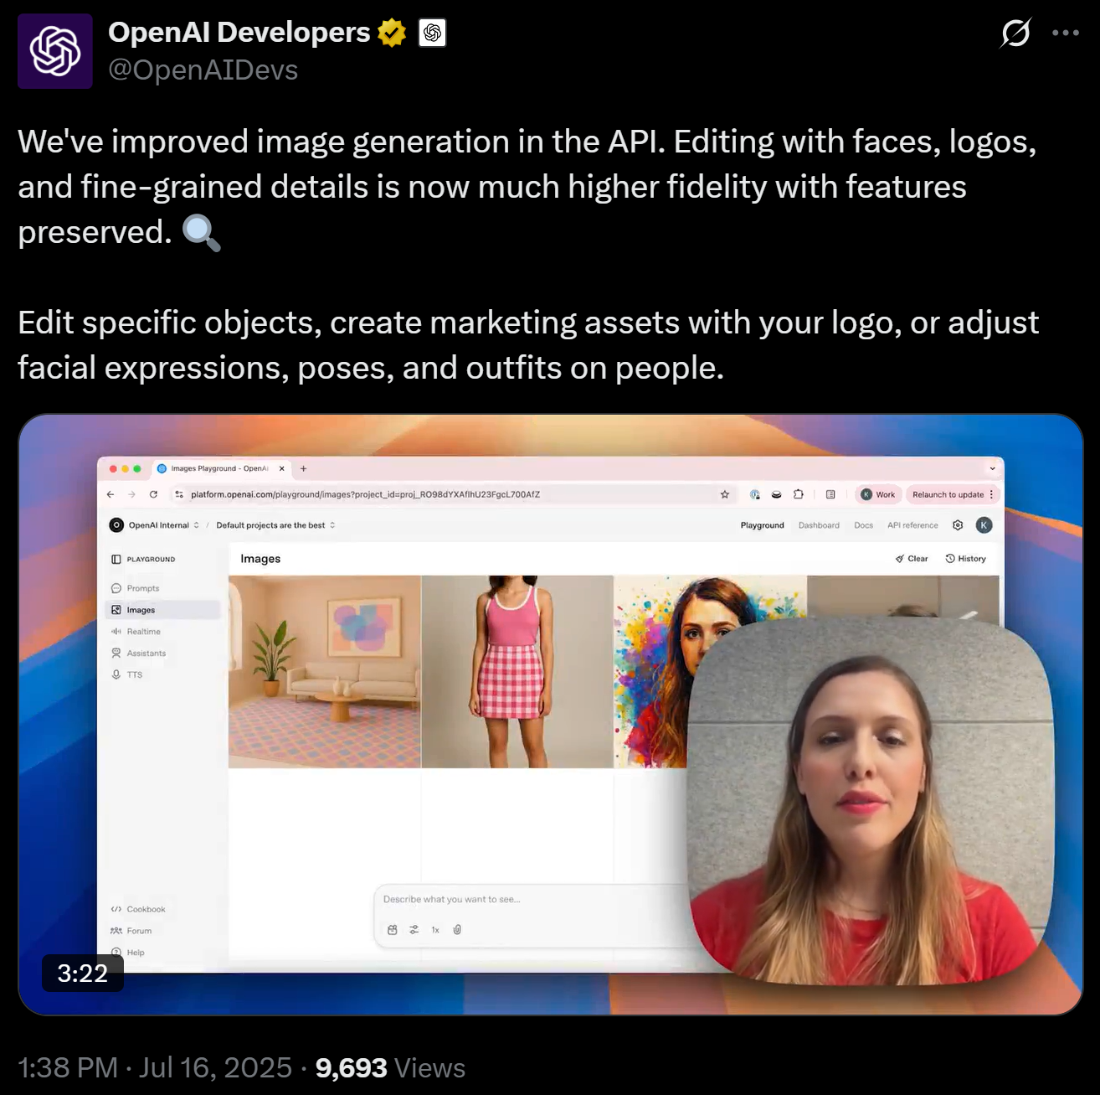
Task: Click the browser back arrow in the video
Action: (111, 494)
